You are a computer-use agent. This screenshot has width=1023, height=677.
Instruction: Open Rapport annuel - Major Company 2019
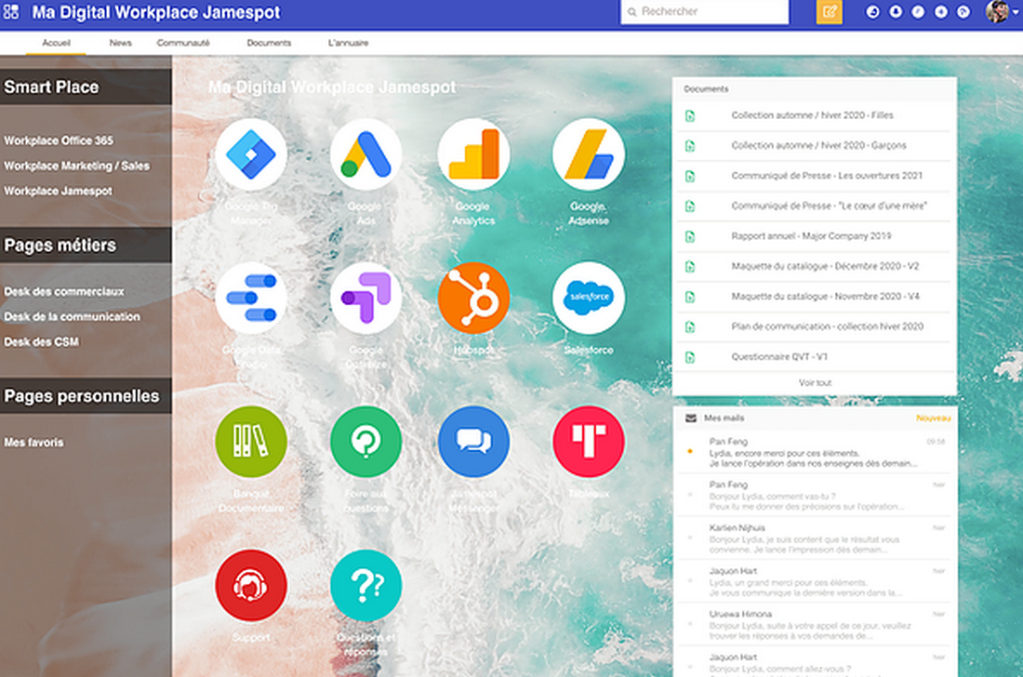[811, 236]
